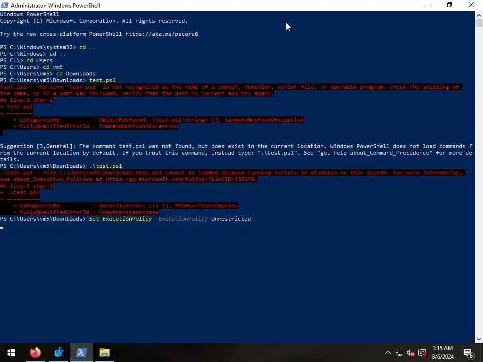Open the Windows Start menu
This screenshot has height=362, width=483.
pyautogui.click(x=11, y=353)
